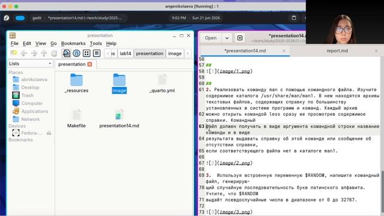Open the Go menu
The image size is (384, 216).
pyautogui.click(x=53, y=43)
